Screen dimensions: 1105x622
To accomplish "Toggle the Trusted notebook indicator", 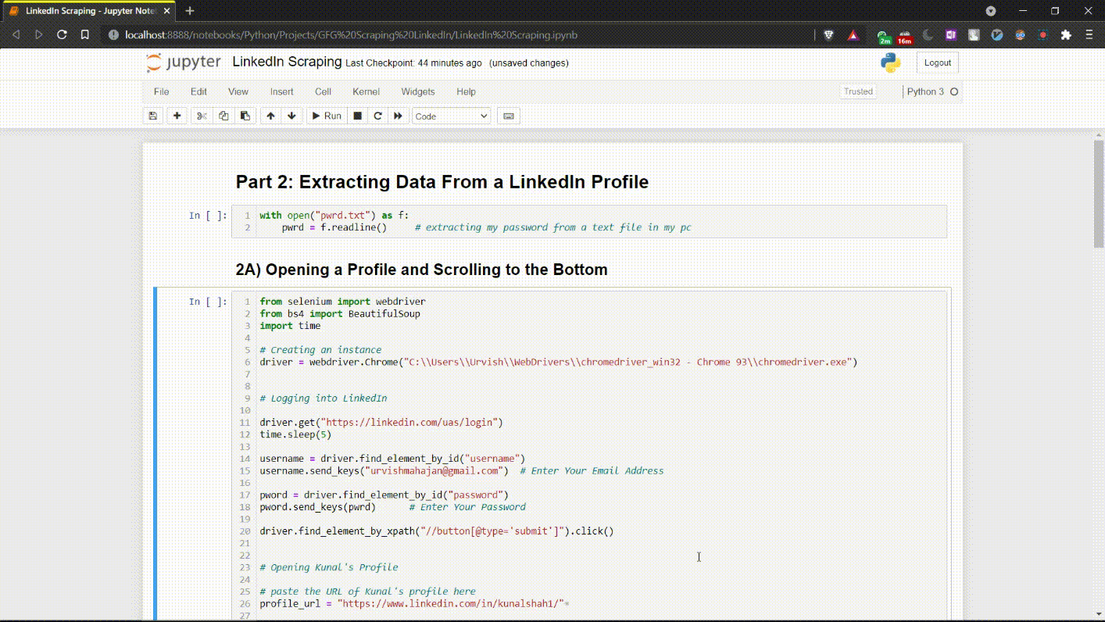I will click(x=858, y=91).
